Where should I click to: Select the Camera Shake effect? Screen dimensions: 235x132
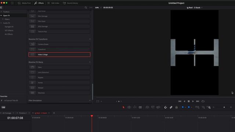point(59,44)
